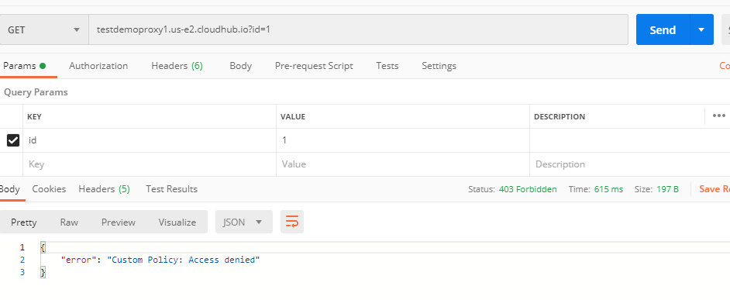Image resolution: width=730 pixels, height=300 pixels.
Task: Select the Preview response view
Action: coord(119,222)
